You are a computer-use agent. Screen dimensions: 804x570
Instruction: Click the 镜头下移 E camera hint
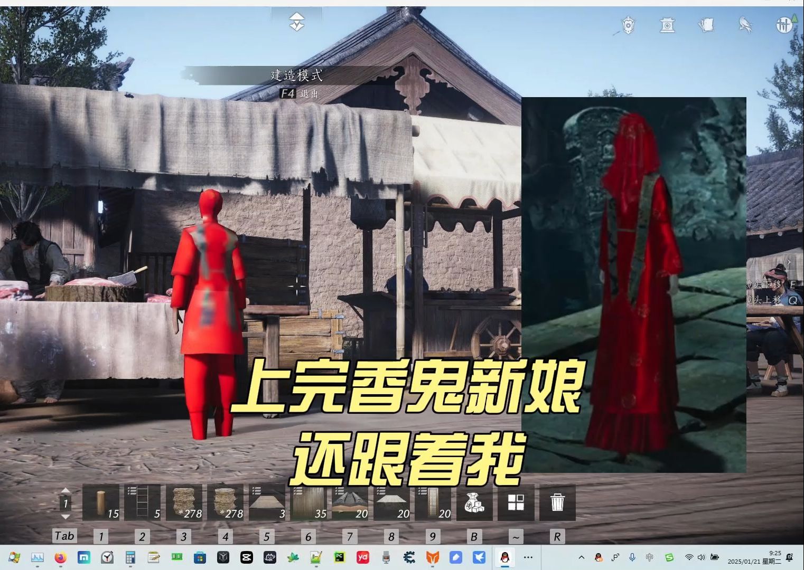point(772,285)
